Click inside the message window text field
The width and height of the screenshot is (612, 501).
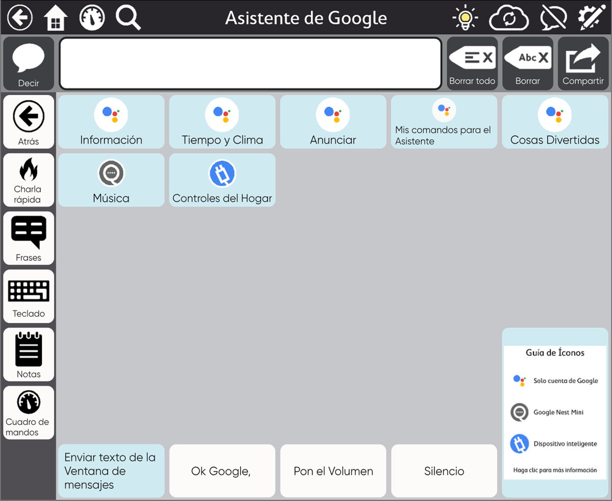coord(250,64)
